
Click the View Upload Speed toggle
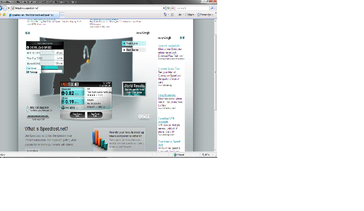[45, 43]
